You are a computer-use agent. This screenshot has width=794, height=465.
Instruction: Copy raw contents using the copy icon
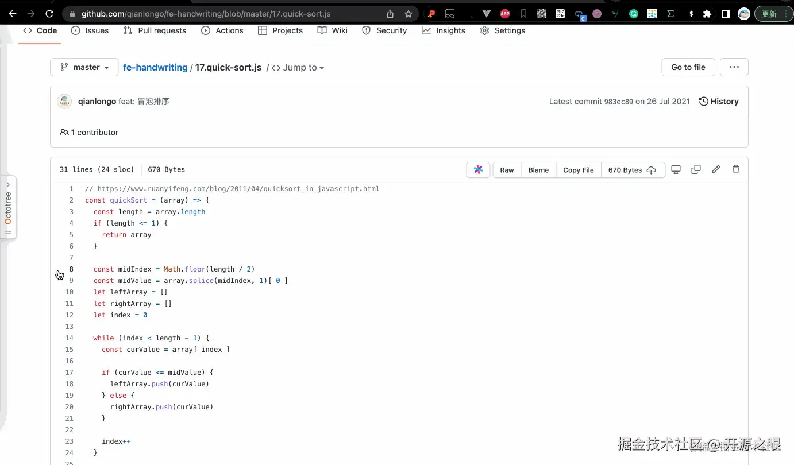tap(696, 169)
